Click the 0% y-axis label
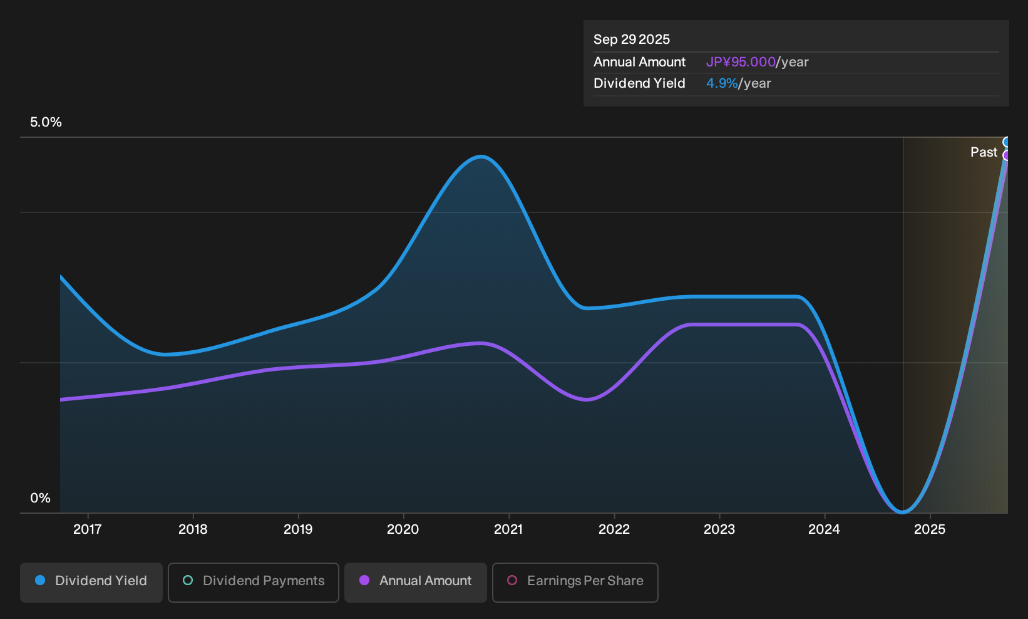The image size is (1028, 619). tap(40, 498)
